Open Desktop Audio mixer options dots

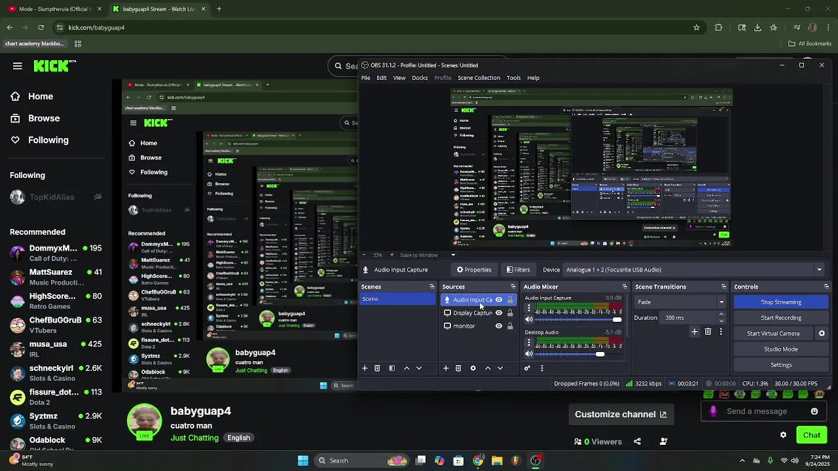click(x=529, y=343)
